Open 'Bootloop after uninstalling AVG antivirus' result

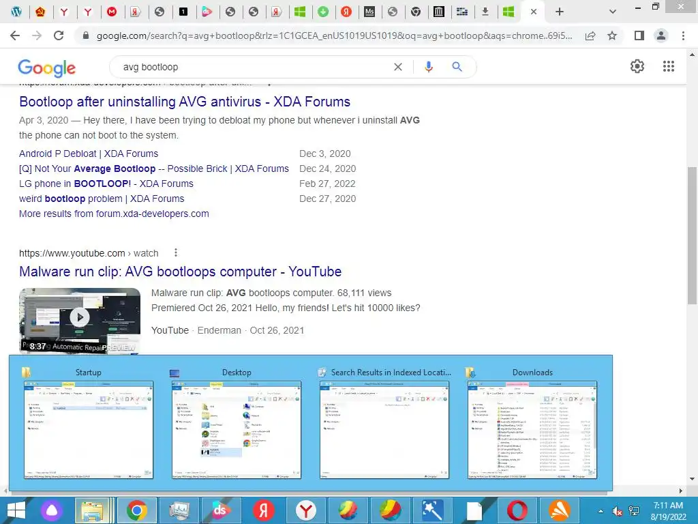tap(185, 102)
